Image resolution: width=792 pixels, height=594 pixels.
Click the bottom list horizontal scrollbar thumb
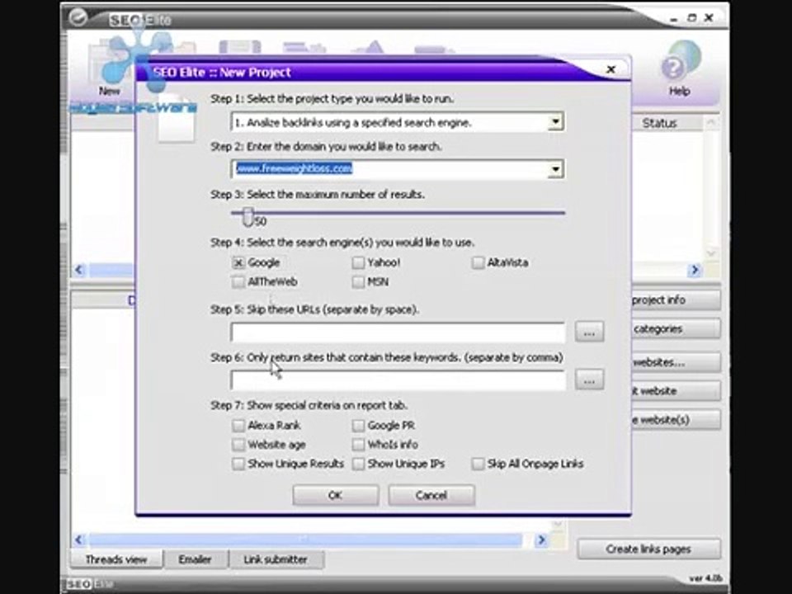click(x=305, y=540)
